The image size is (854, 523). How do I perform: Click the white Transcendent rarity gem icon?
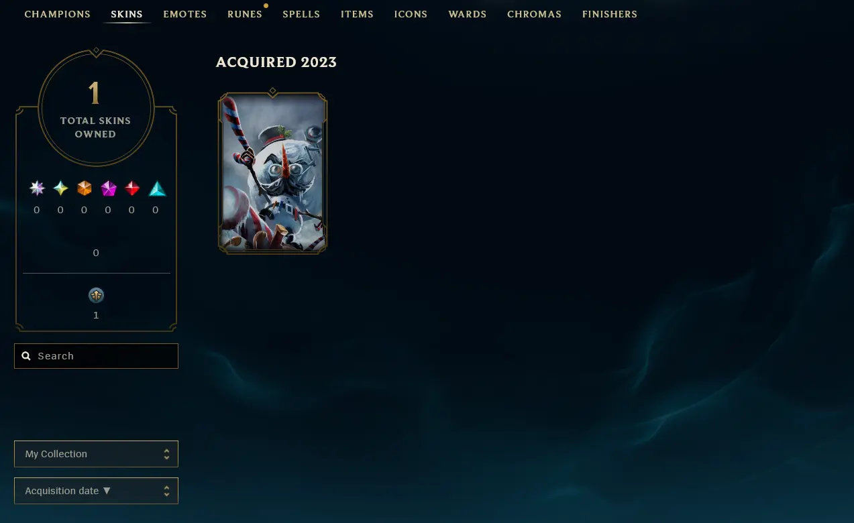pyautogui.click(x=37, y=188)
